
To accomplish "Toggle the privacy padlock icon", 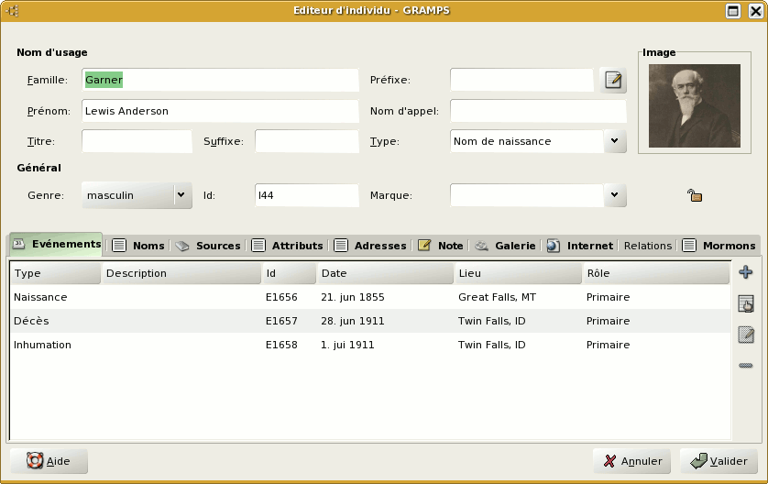I will tap(695, 195).
